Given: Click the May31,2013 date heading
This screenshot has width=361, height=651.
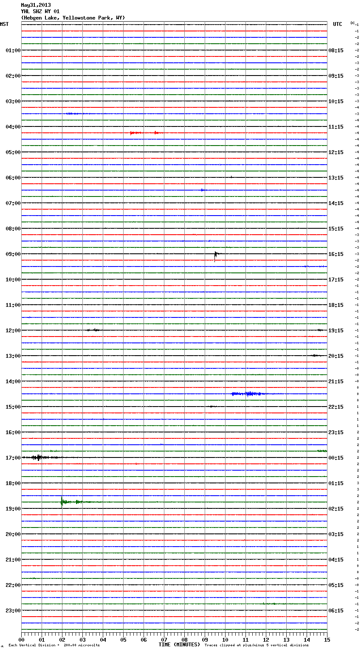Looking at the screenshot, I should [x=36, y=5].
